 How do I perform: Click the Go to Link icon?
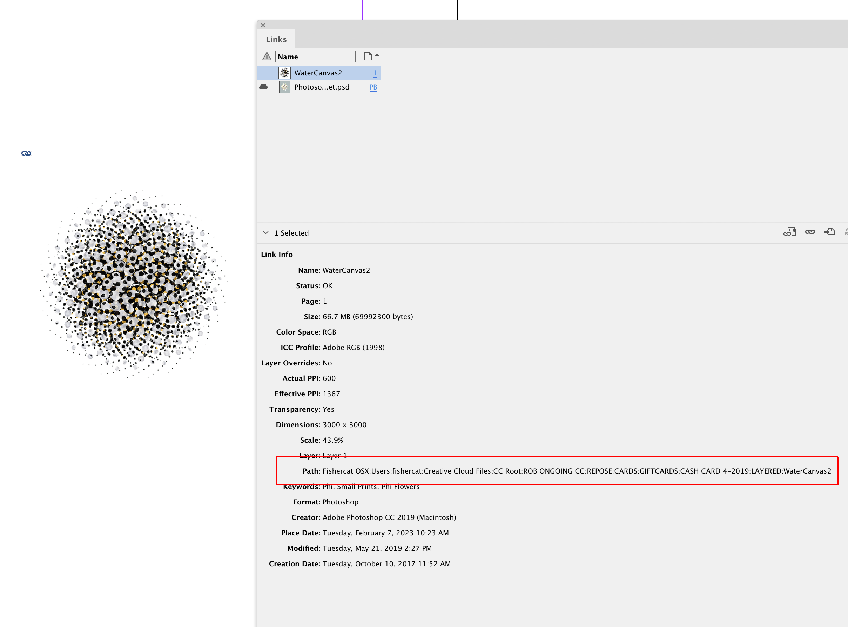(x=830, y=232)
